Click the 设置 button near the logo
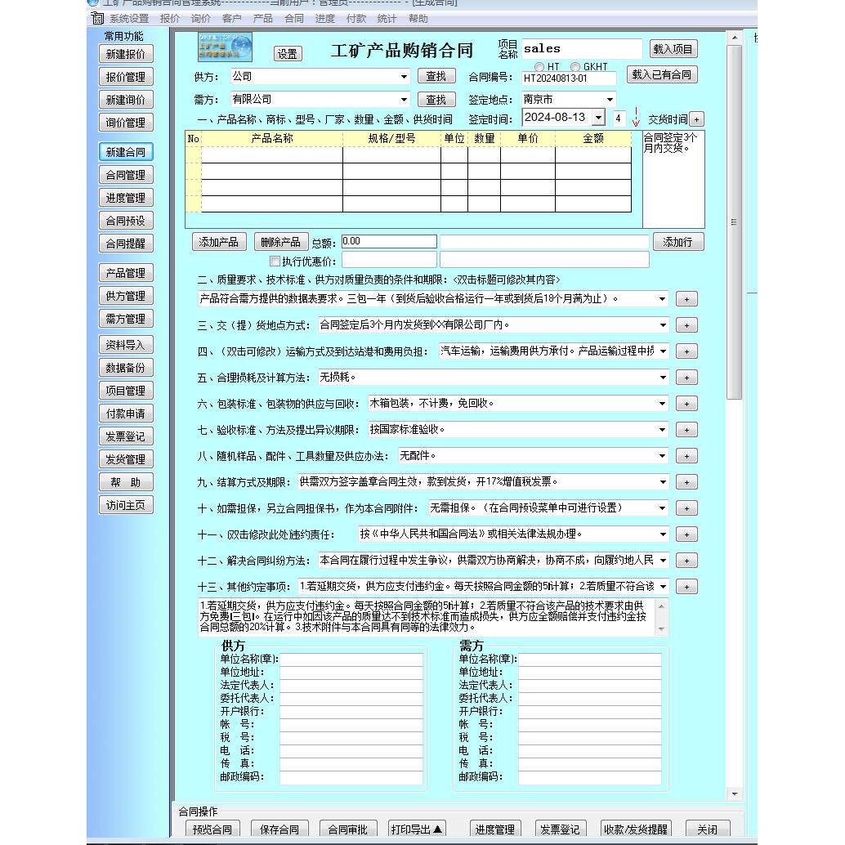This screenshot has width=845, height=845. [x=287, y=54]
